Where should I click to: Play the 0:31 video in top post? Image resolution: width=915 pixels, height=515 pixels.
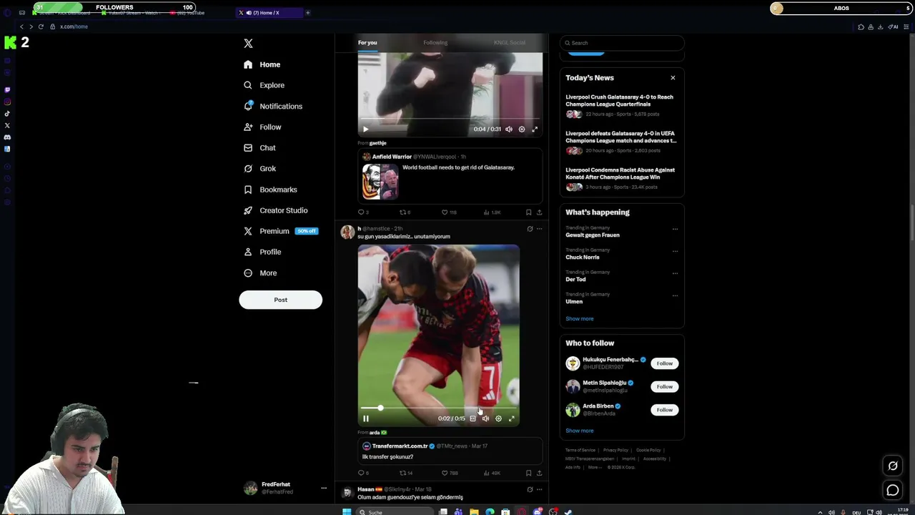365,129
